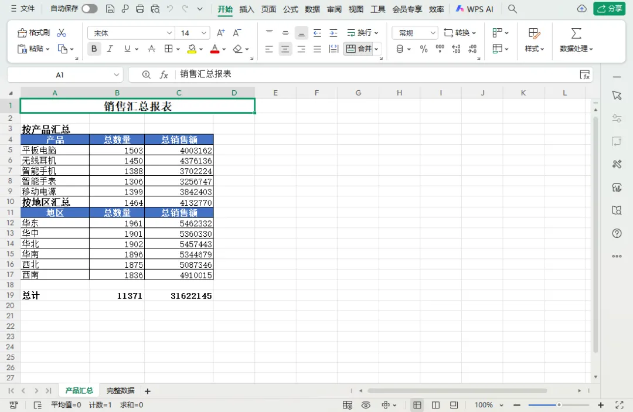Click the zoom slider in status bar
Viewport: 633px width, 412px height.
pos(559,405)
